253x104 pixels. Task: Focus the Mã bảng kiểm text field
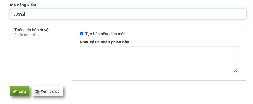coord(128,14)
